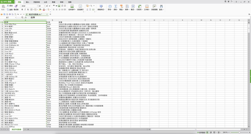Add a new sheet with plus button
251x134 pixels.
[x=28, y=129]
